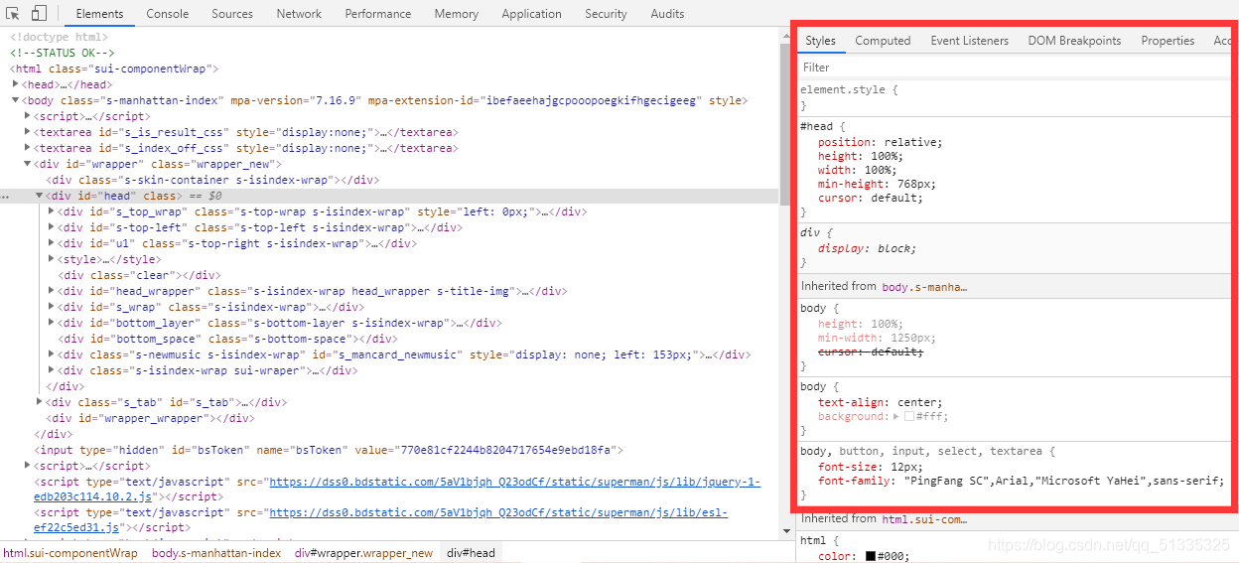Expand the head_wrapper div node

(52, 291)
